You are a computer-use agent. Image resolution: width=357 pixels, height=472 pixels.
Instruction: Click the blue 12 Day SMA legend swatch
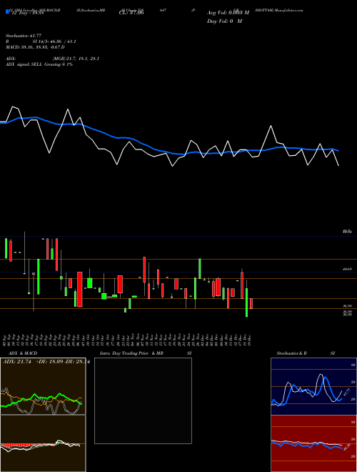pos(7,12)
